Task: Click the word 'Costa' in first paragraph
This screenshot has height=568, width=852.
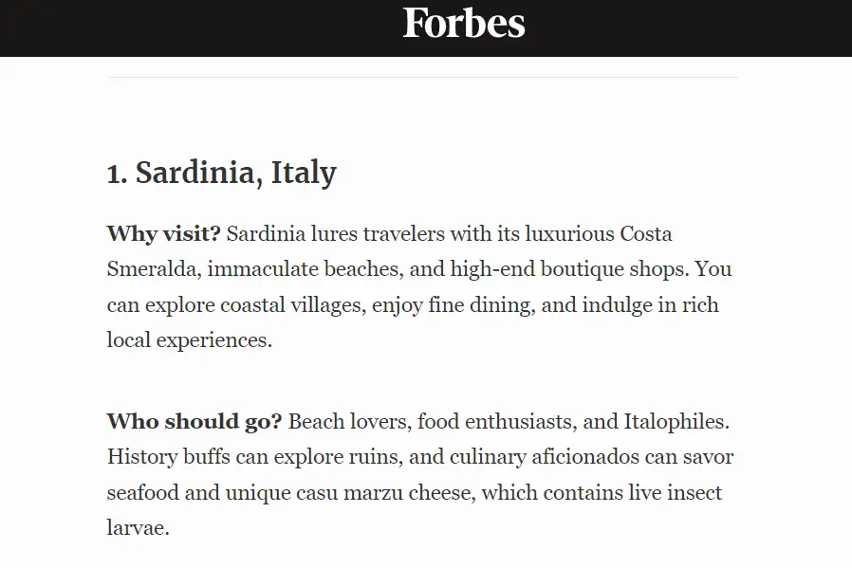Action: tap(646, 234)
